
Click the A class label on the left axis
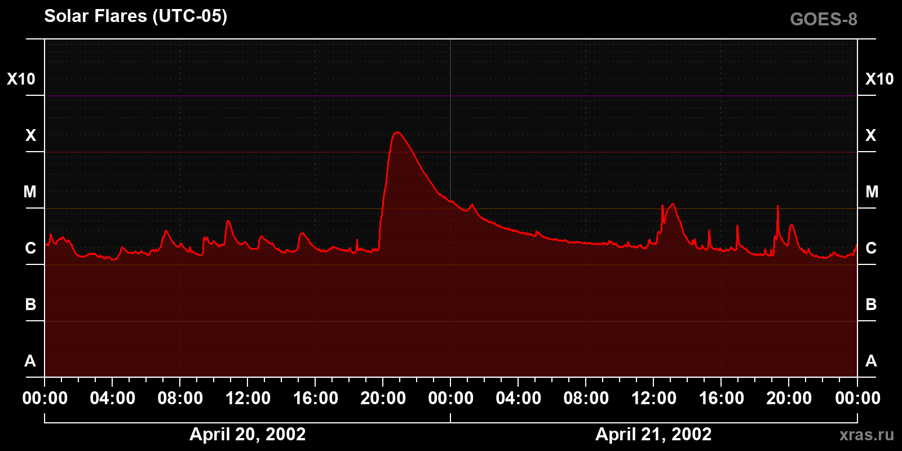[x=30, y=361]
